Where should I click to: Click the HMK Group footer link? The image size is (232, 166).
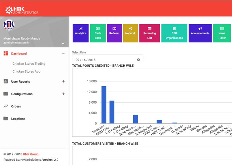[x=31, y=154]
